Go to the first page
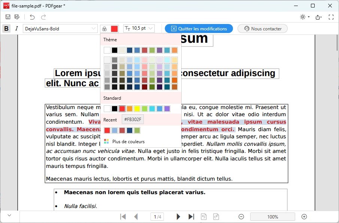Image resolution: width=339 pixels, height=223 pixels. pos(123,216)
